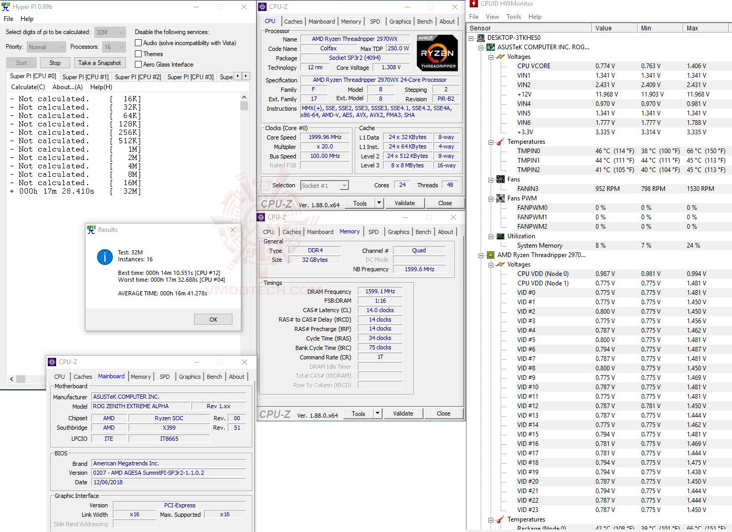Toggle the Aero Glass Interface checkbox

(x=139, y=64)
